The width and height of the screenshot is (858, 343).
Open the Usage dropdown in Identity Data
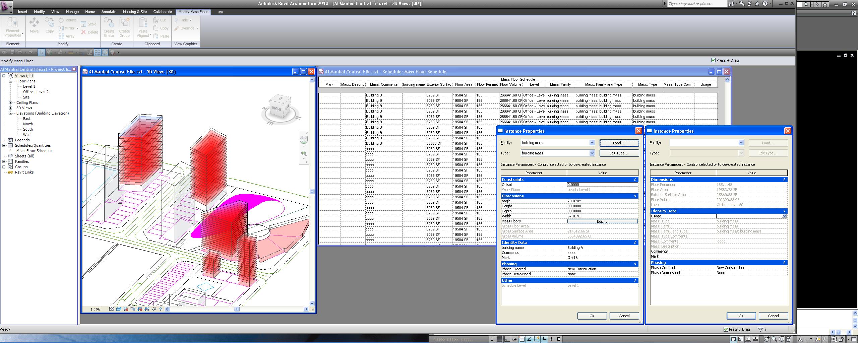(784, 216)
